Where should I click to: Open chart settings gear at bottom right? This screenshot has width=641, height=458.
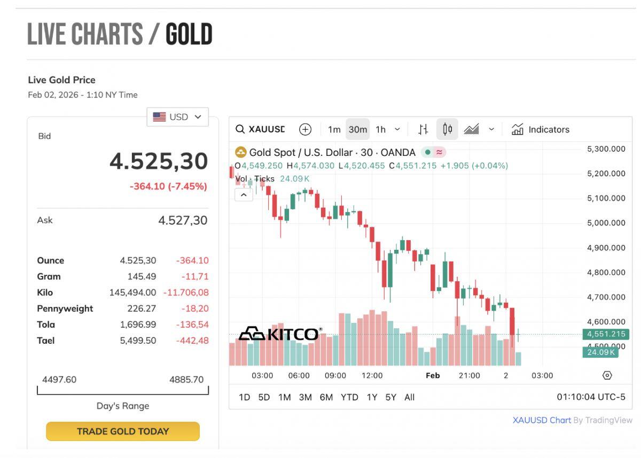pyautogui.click(x=607, y=375)
